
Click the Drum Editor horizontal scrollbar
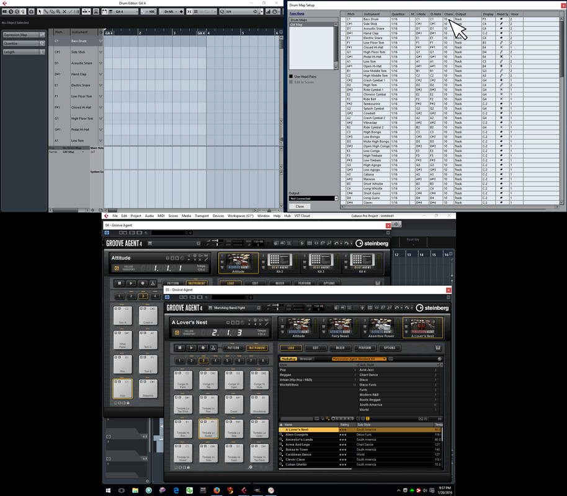(x=181, y=210)
